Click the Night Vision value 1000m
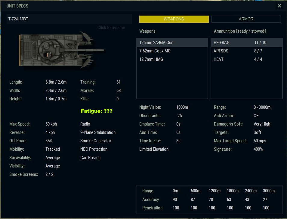287x219 pixels. click(x=182, y=107)
